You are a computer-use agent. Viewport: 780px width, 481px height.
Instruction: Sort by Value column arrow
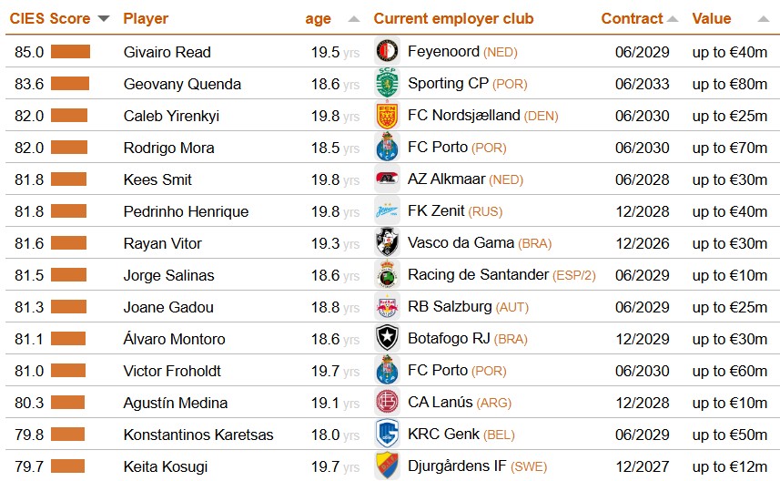[763, 19]
